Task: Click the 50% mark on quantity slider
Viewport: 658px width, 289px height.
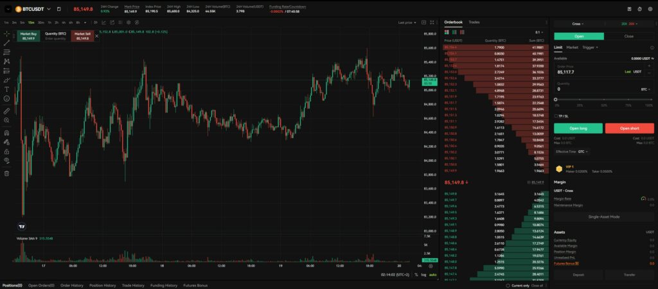Action: [604, 100]
